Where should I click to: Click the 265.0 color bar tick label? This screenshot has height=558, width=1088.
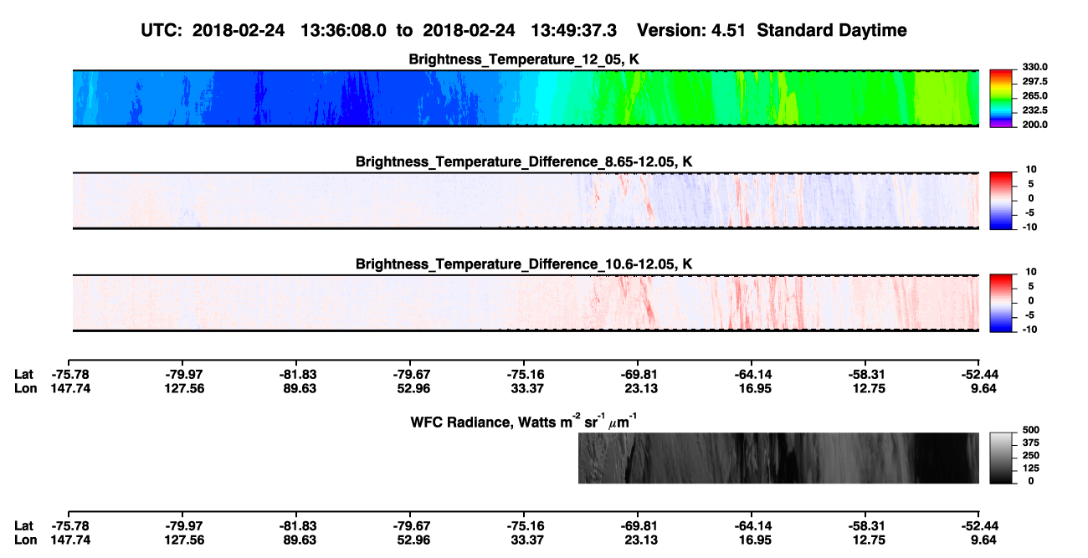tap(1035, 95)
